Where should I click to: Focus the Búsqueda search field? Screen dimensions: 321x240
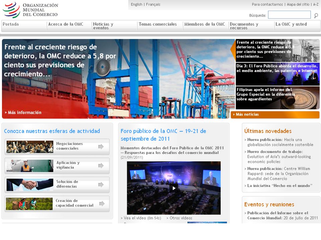pyautogui.click(x=289, y=15)
